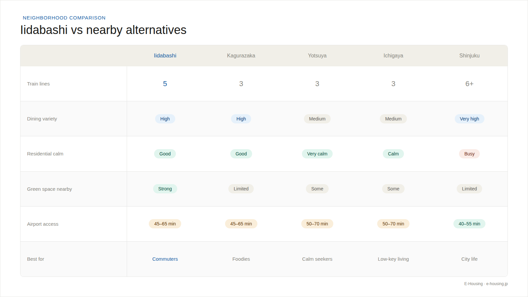The width and height of the screenshot is (528, 297).
Task: Click the Busy badge under Shinjuku
Action: (x=469, y=154)
